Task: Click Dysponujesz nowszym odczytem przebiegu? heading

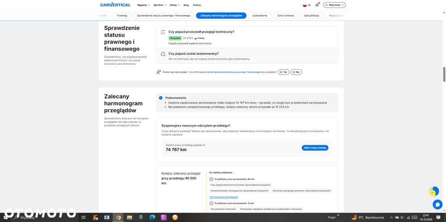Action: click(196, 126)
